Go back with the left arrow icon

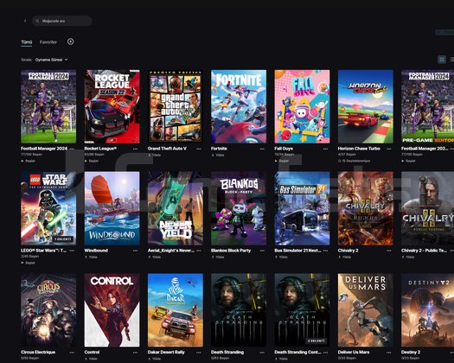25,21
